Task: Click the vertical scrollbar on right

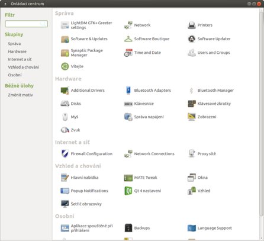Action: click(x=262, y=114)
